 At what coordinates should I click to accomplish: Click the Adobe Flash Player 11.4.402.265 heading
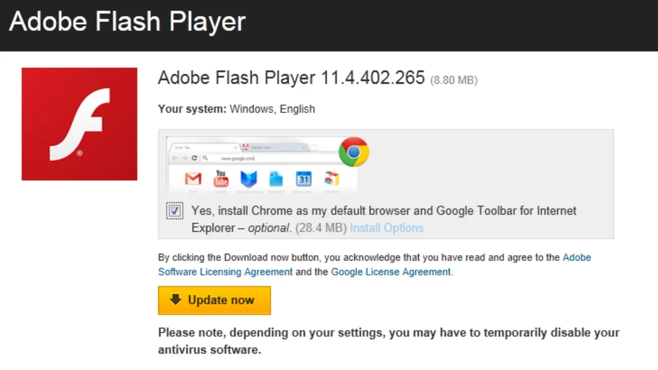[x=291, y=78]
